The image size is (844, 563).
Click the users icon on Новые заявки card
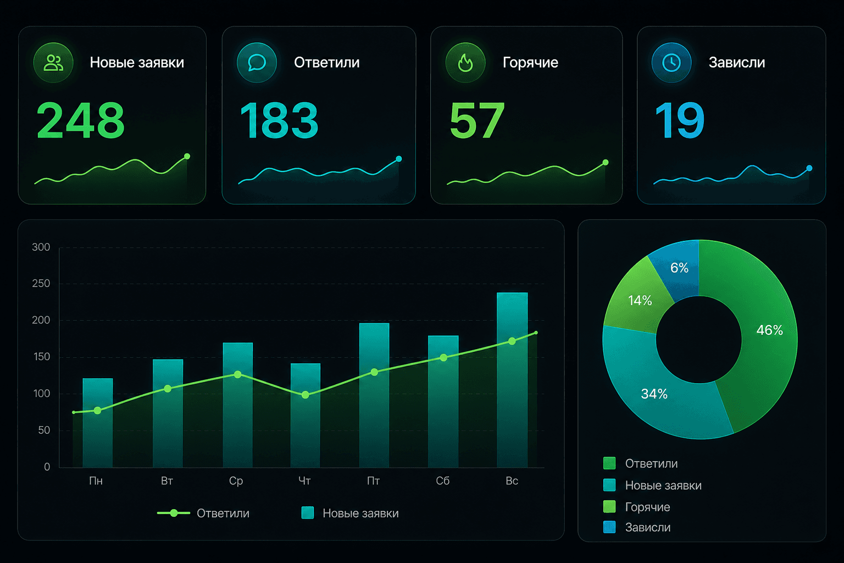(x=53, y=63)
